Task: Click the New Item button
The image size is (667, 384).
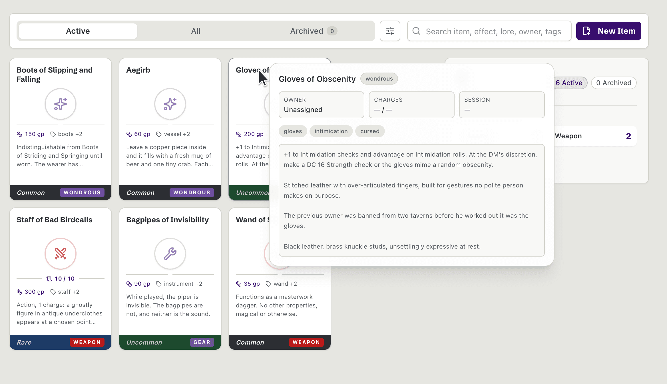Action: pyautogui.click(x=608, y=31)
